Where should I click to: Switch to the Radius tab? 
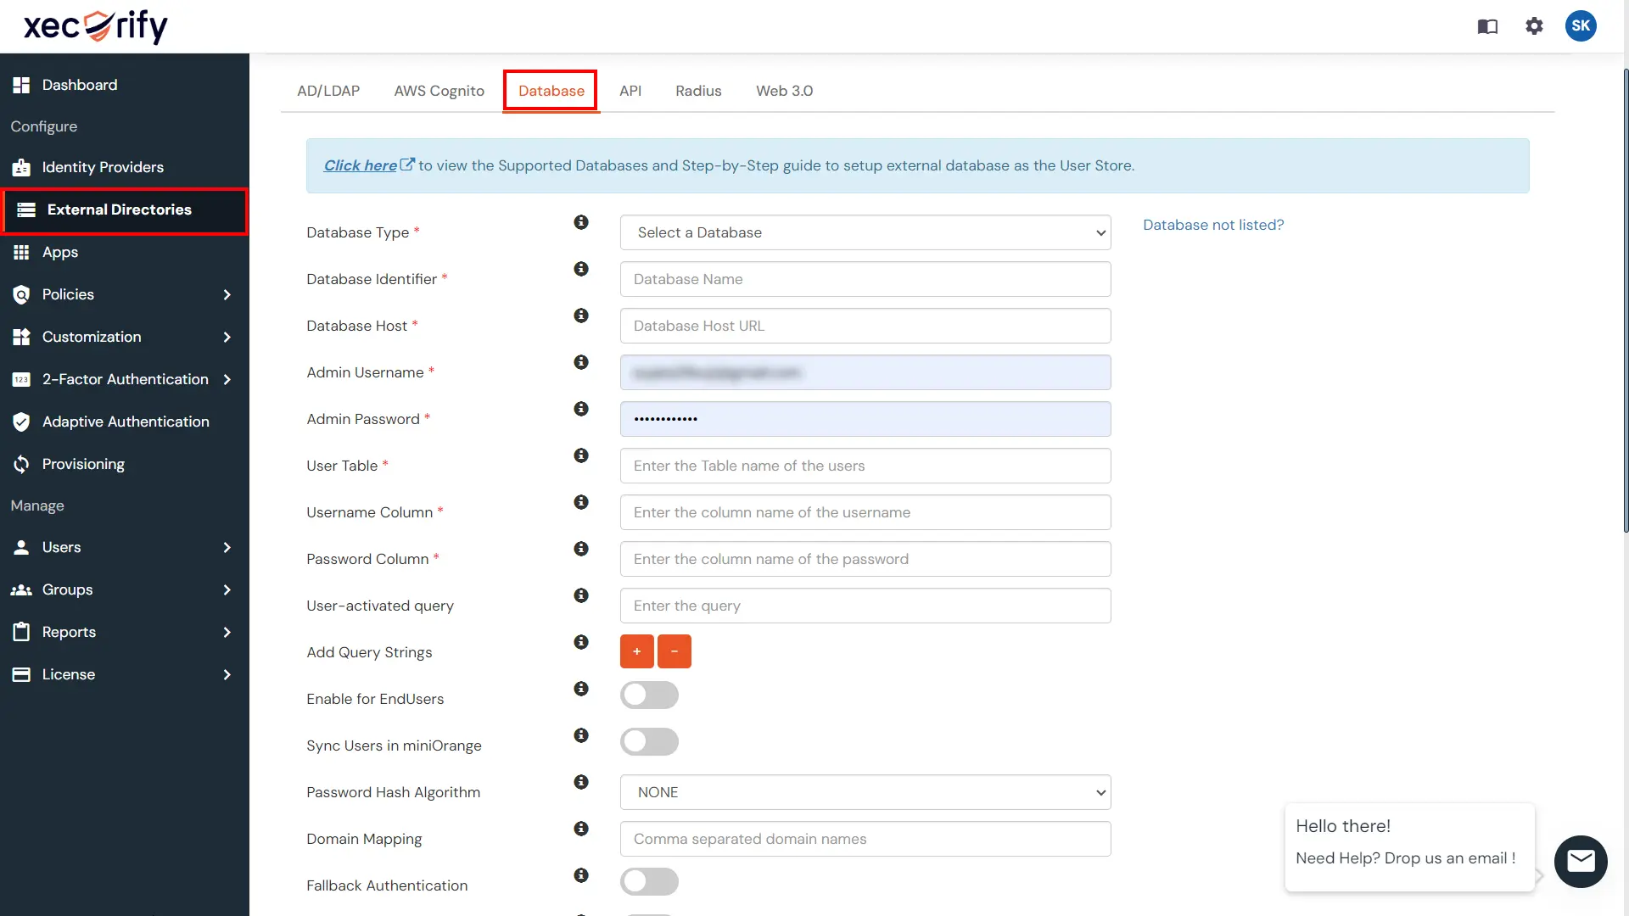click(698, 91)
